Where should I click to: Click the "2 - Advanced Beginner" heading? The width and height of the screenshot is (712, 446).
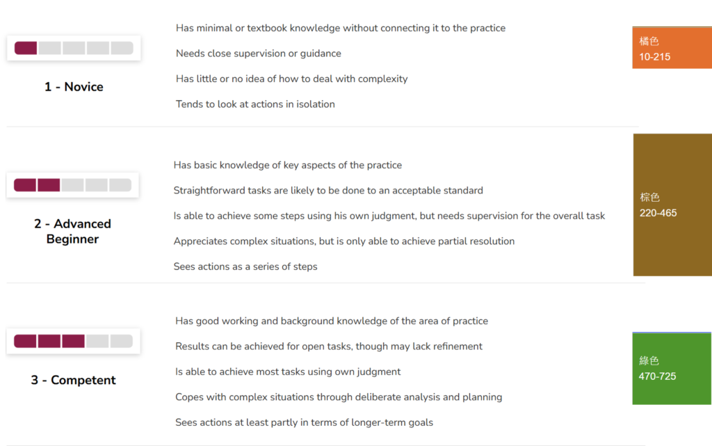(72, 231)
